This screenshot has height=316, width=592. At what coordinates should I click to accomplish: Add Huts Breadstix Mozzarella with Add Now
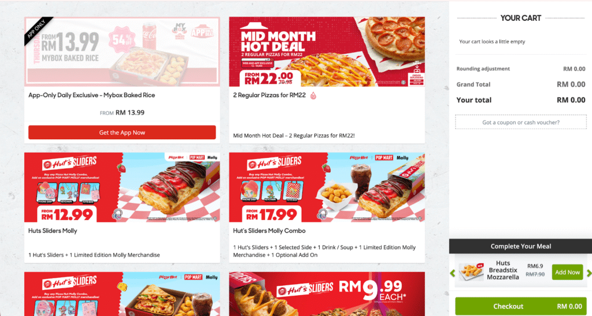click(x=567, y=272)
